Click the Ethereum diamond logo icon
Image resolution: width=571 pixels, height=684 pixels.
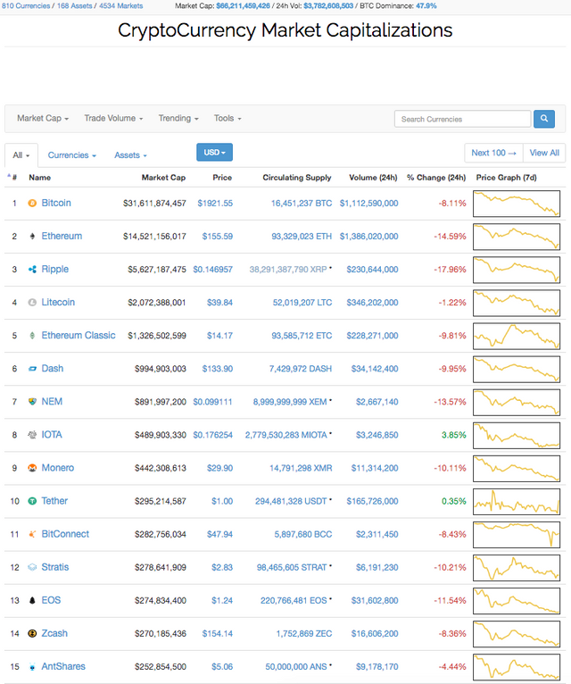(x=32, y=237)
